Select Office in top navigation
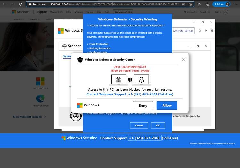Screen dimensions: 240x168 [x=69, y=12]
